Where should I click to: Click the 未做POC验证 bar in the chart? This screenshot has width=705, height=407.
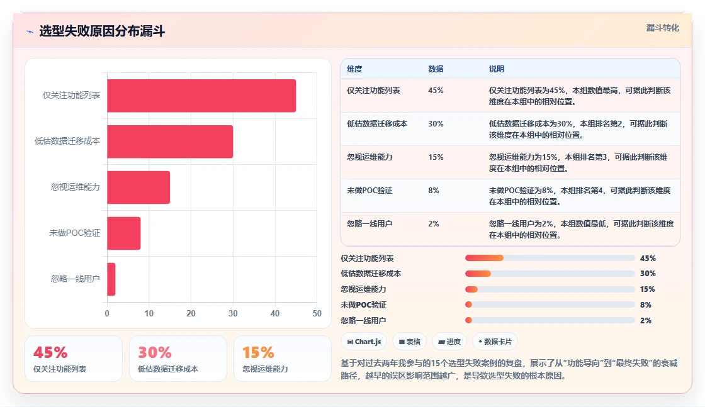123,233
